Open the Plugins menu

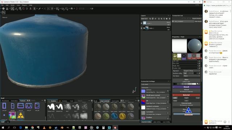24,5
